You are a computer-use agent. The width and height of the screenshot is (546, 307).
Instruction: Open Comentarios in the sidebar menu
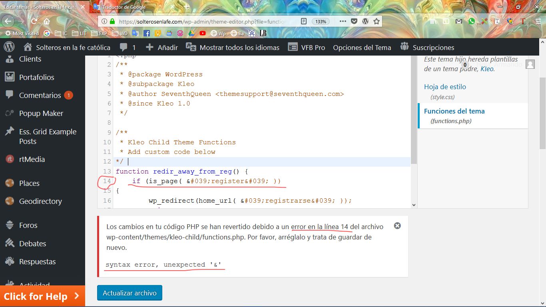pyautogui.click(x=40, y=95)
